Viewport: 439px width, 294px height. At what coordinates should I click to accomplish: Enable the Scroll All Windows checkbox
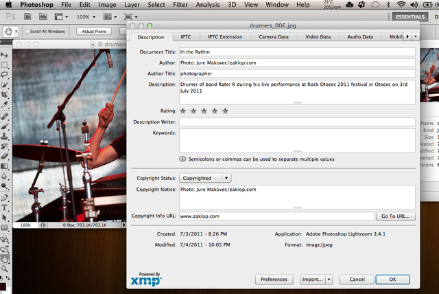(x=27, y=32)
